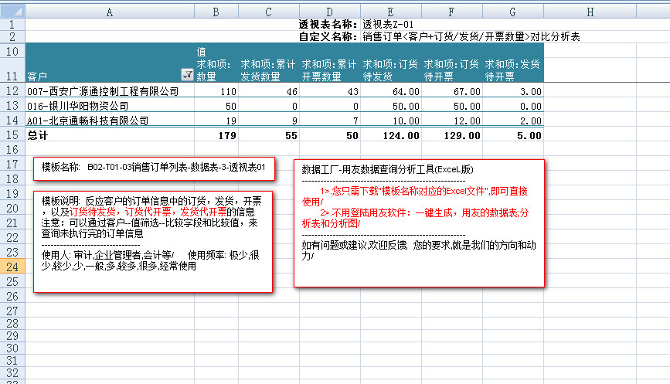The width and height of the screenshot is (670, 384).
Task: Select the 数据工厂 red-bordered text box
Action: 419,223
